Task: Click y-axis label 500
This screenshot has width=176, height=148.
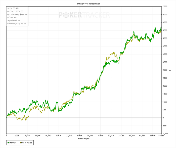Action: [x=164, y=110]
